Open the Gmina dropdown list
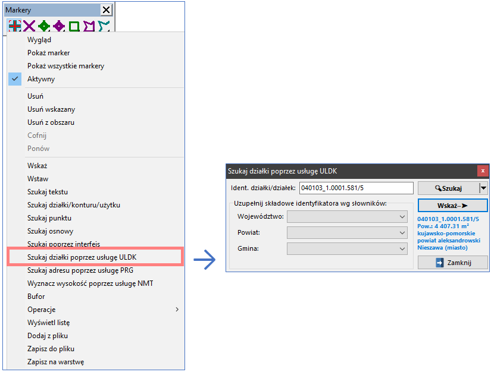This screenshot has height=372, width=491. (x=347, y=249)
